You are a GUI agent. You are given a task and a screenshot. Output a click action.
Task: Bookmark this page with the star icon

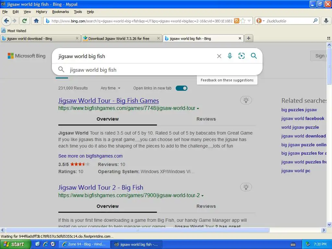(x=243, y=21)
